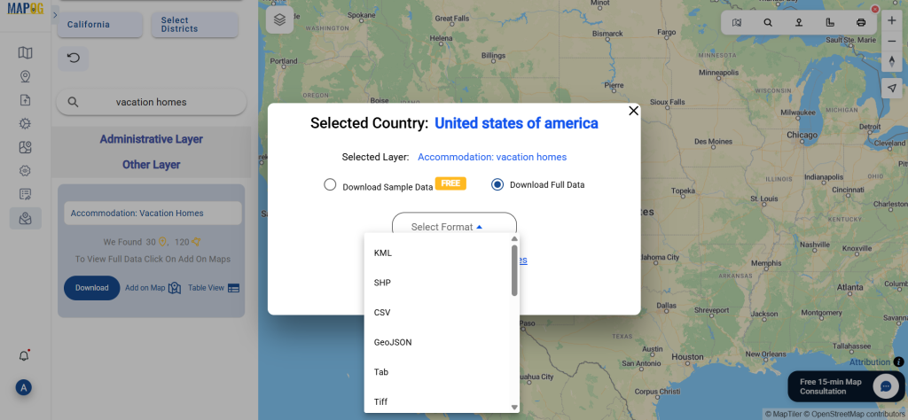Click the undo/reset arrow button
Viewport: 908px width, 420px height.
[x=74, y=58]
